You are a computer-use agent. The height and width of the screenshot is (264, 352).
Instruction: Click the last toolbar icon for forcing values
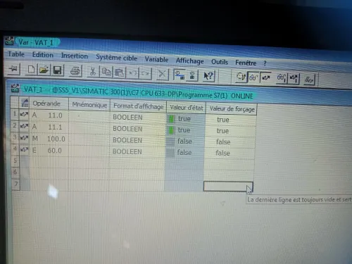(309, 80)
